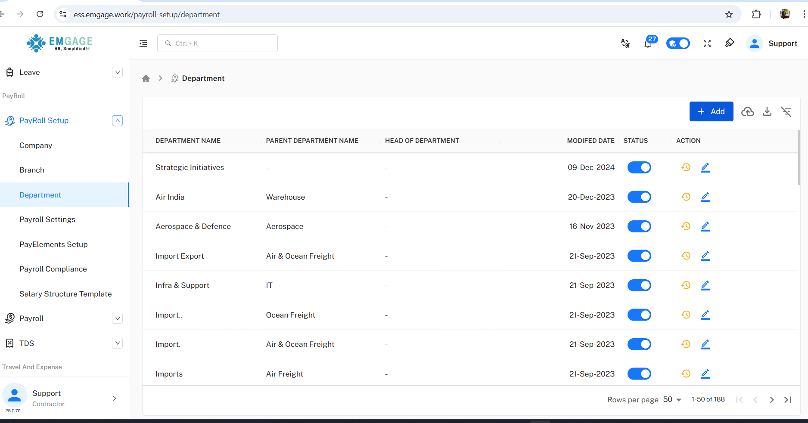Go to next page of departments
The image size is (808, 423).
(771, 400)
